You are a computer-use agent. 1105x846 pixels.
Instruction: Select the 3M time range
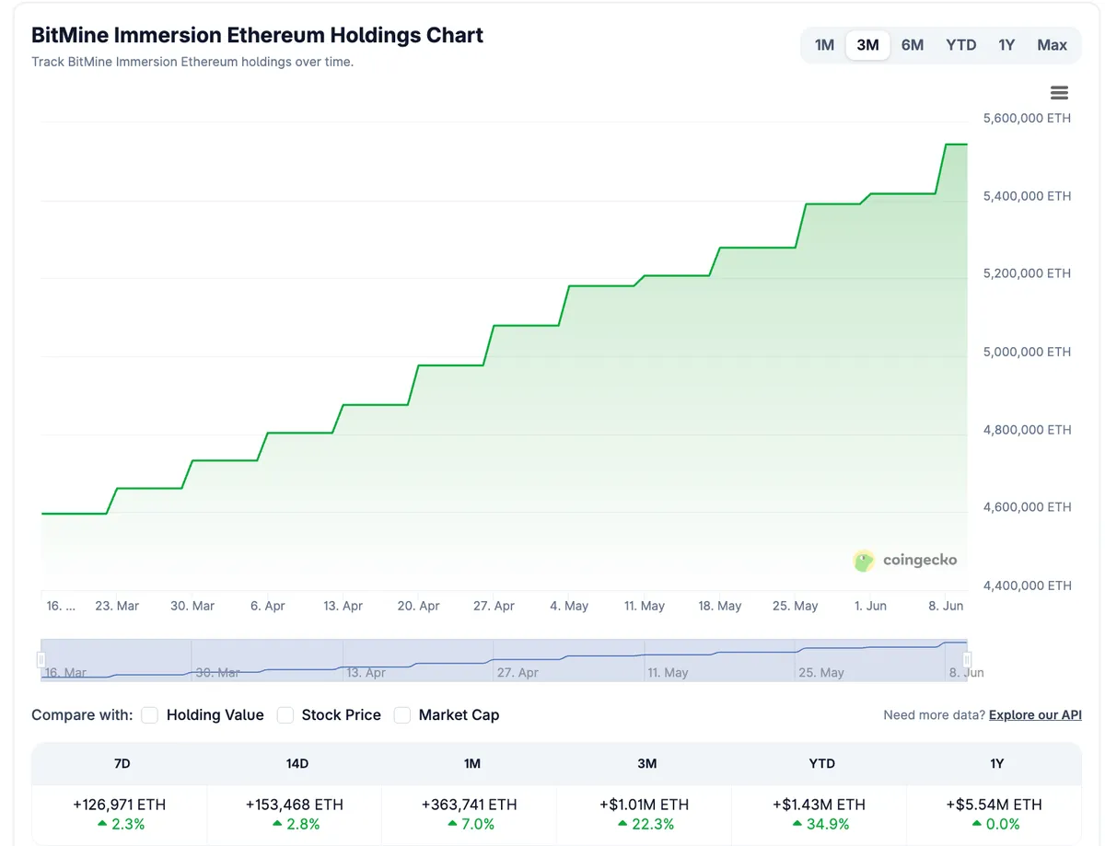tap(867, 45)
